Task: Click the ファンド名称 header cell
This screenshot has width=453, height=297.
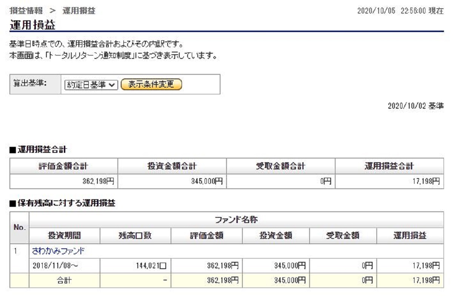Action: point(236,219)
